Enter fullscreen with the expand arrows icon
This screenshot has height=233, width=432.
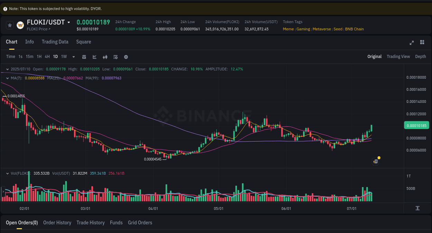tap(412, 43)
